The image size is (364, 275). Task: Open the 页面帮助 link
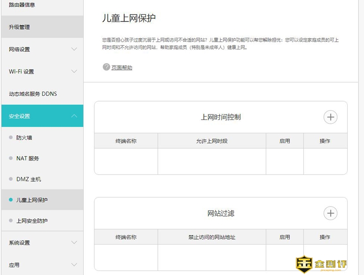122,68
